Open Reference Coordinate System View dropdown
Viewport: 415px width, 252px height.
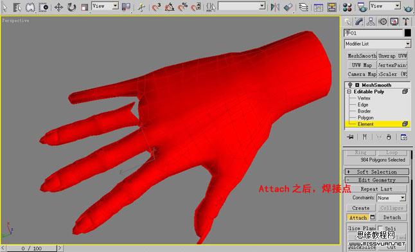[x=105, y=6]
